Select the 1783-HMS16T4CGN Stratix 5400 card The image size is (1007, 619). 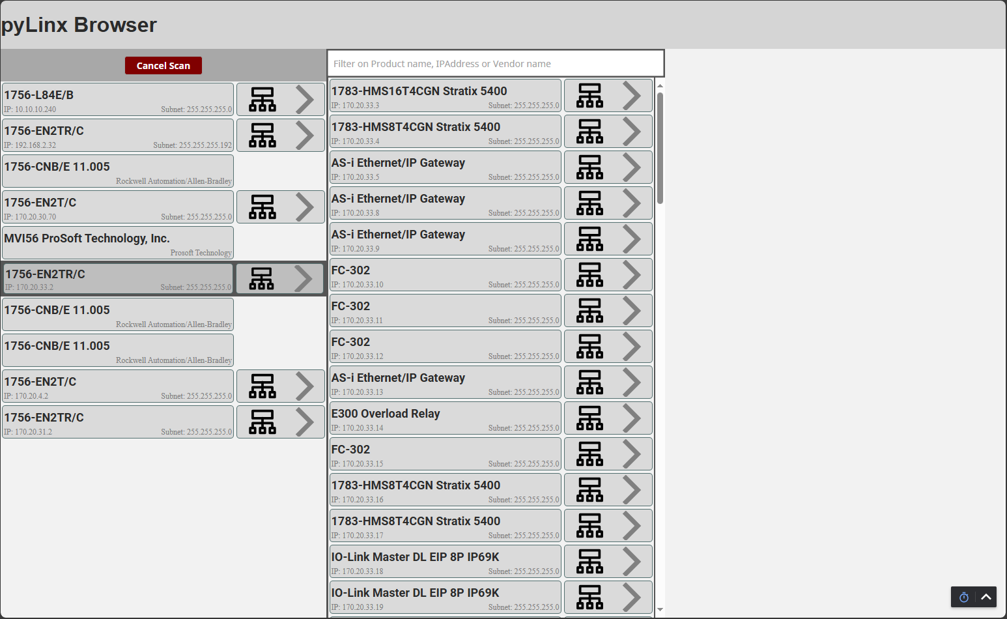(x=446, y=96)
